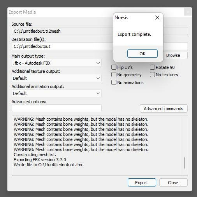The width and height of the screenshot is (197, 197).
Task: Click the Advanced options text box
Action: [56, 108]
